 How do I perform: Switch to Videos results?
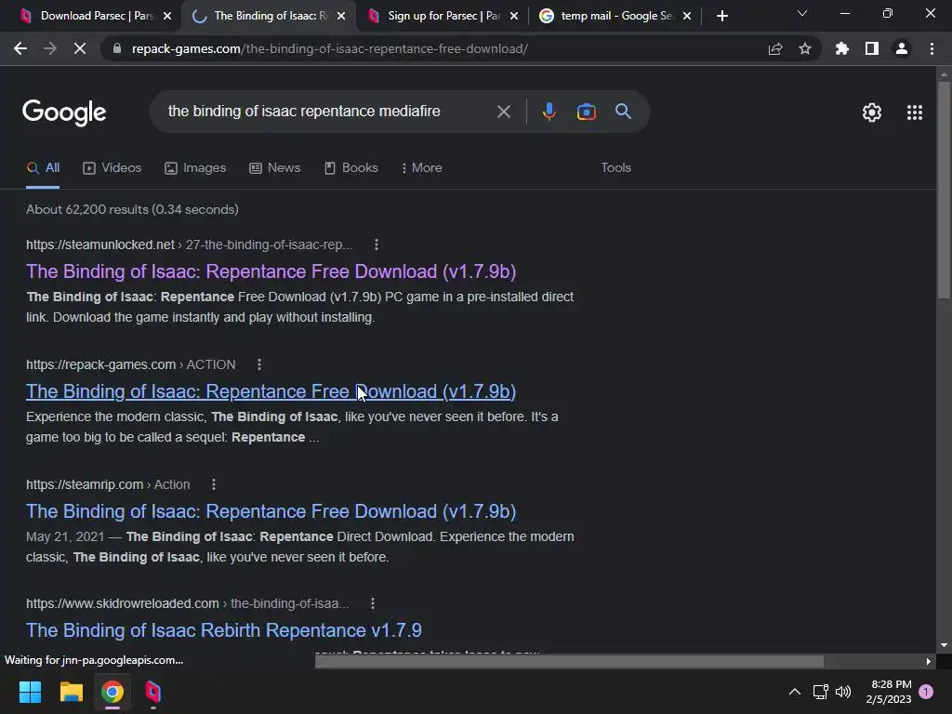pyautogui.click(x=112, y=168)
